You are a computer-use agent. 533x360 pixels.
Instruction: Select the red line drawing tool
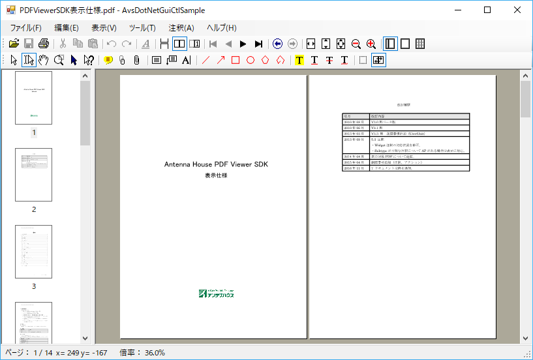pyautogui.click(x=206, y=60)
